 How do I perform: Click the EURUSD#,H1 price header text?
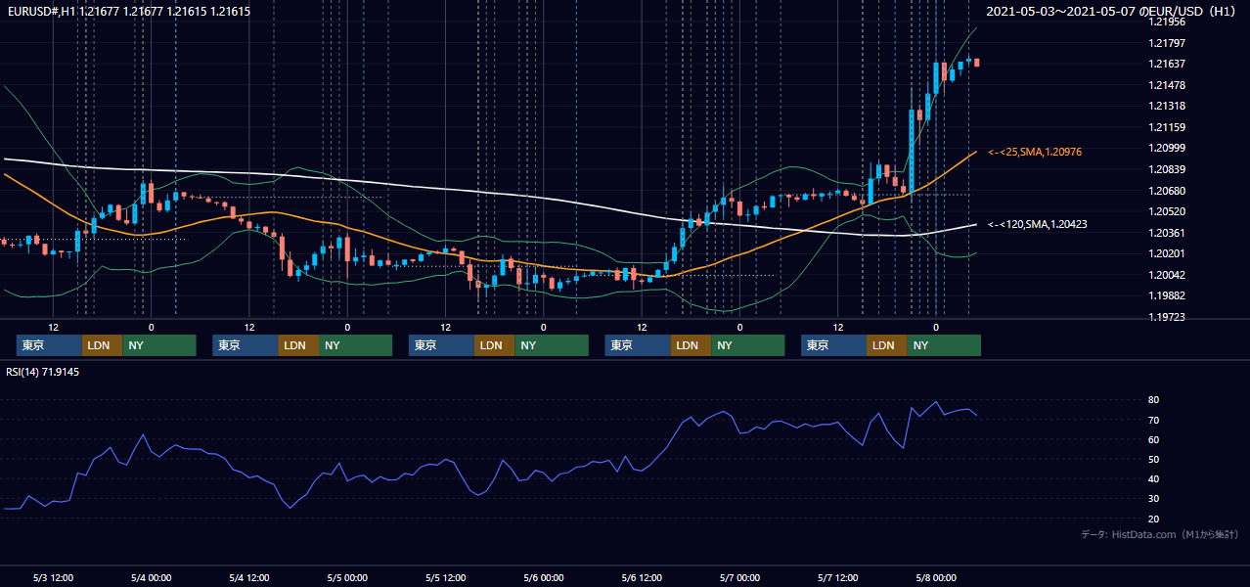click(x=128, y=12)
